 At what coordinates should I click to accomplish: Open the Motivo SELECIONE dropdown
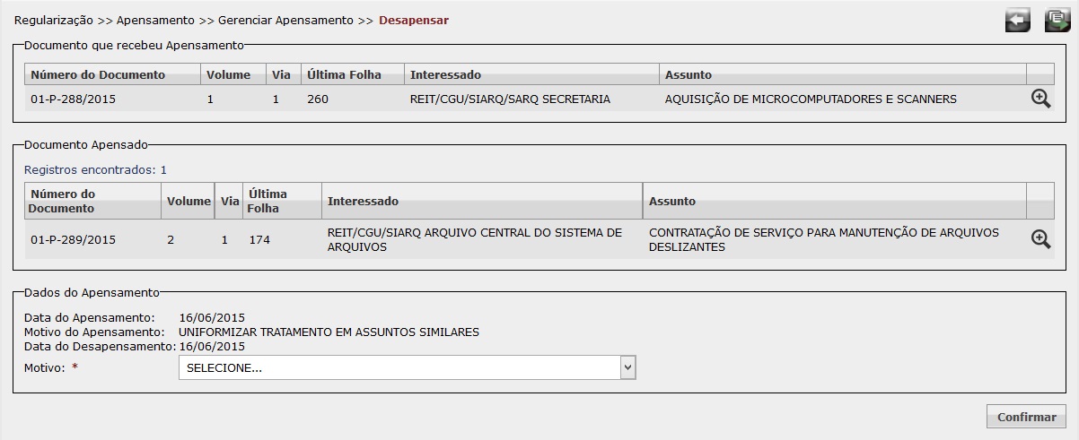(x=408, y=367)
